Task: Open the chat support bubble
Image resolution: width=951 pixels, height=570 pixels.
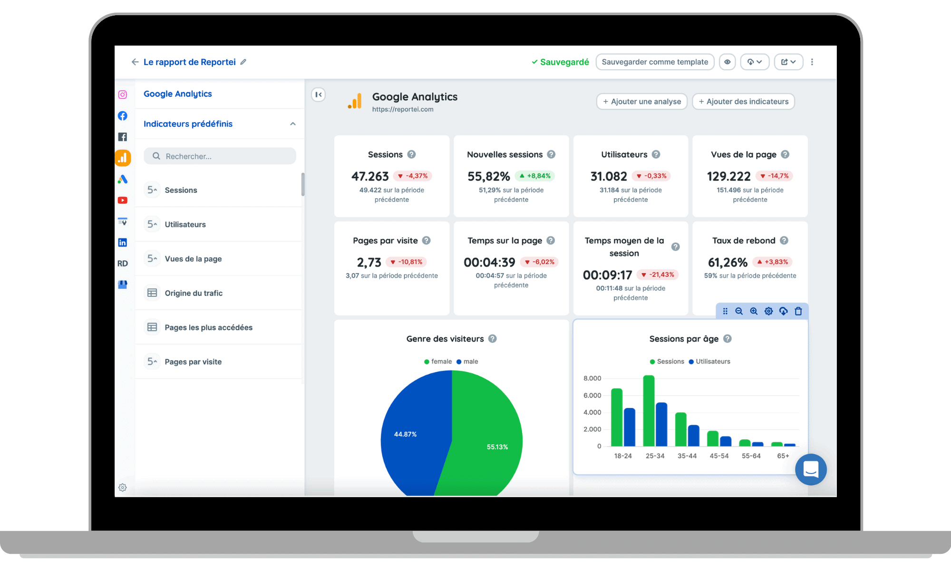Action: [811, 469]
